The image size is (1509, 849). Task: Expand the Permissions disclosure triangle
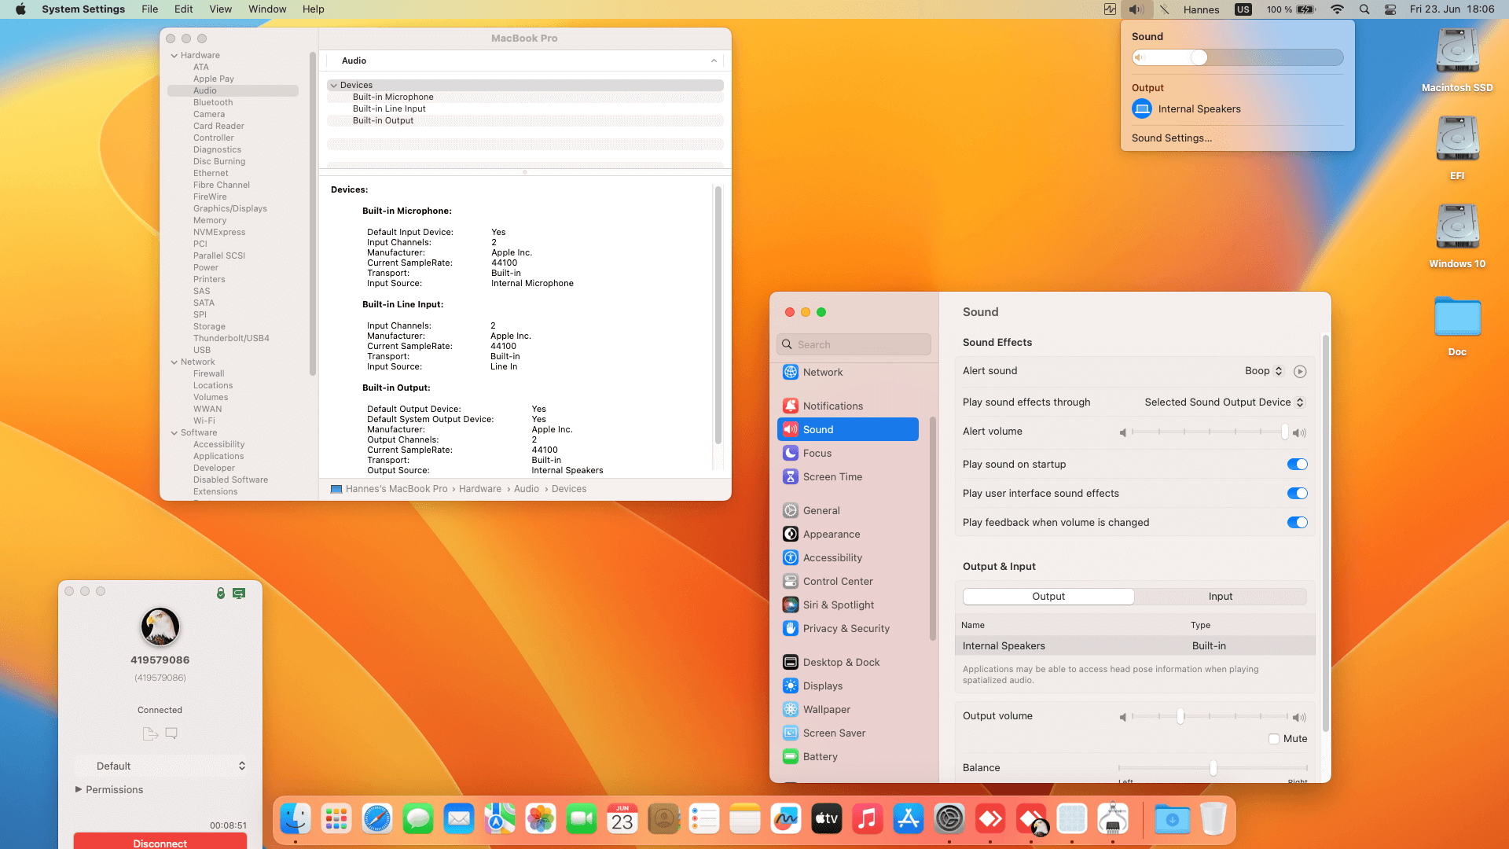(79, 789)
